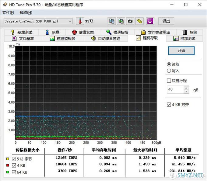Open the 文件(F) menu
This screenshot has width=207, height=181.
tap(8, 12)
